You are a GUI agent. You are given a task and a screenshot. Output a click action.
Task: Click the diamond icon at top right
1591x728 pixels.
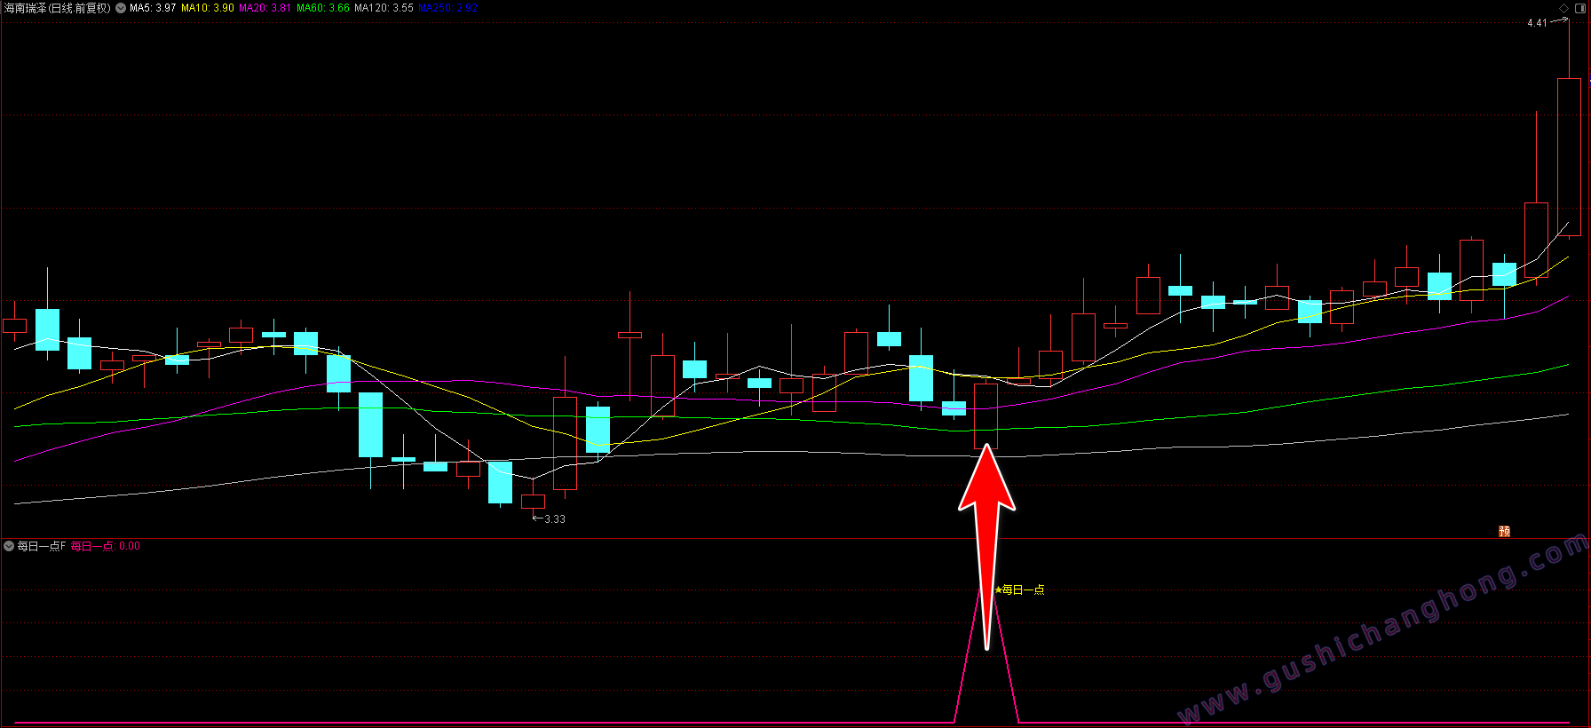point(1564,8)
